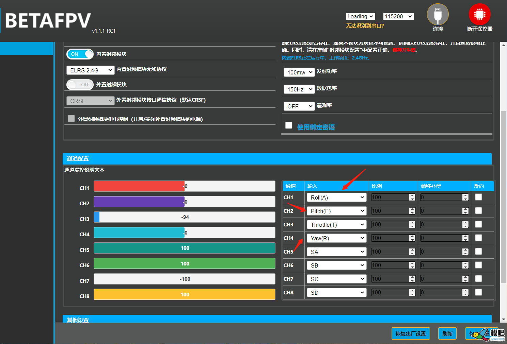Image resolution: width=507 pixels, height=344 pixels.
Task: Open the Loading serial port dropdown
Action: [361, 16]
